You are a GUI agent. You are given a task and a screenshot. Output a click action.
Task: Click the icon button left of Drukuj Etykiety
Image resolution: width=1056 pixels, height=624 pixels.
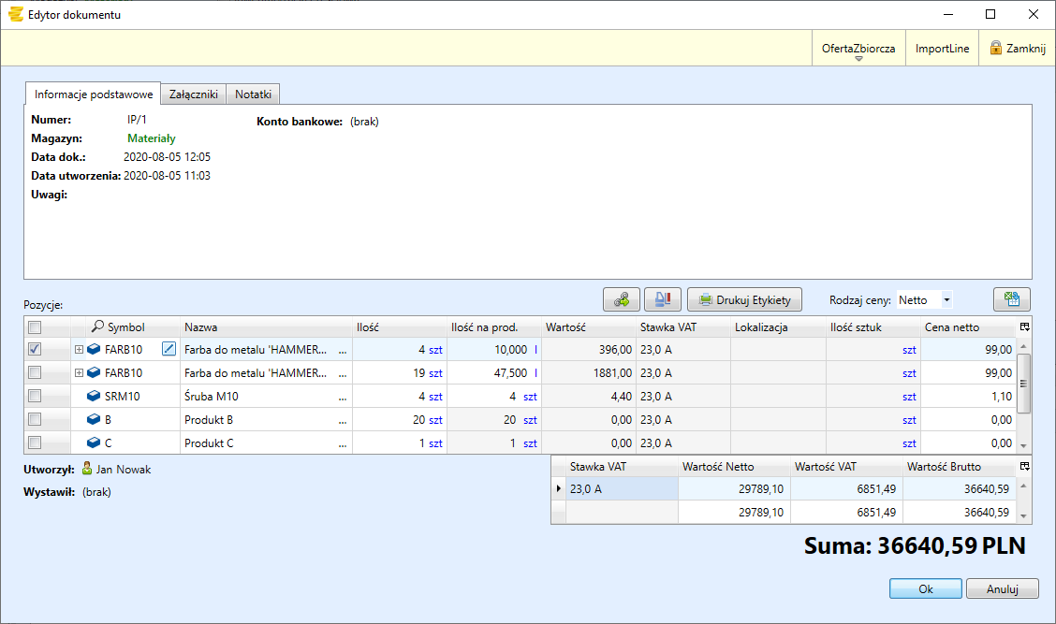(662, 300)
